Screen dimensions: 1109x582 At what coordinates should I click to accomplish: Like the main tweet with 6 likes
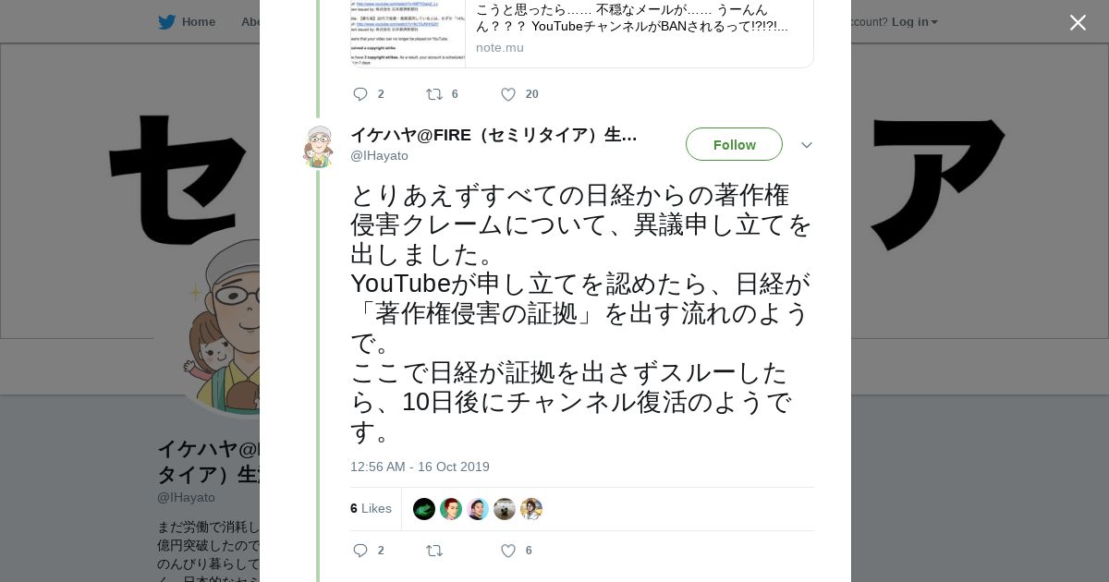point(507,551)
